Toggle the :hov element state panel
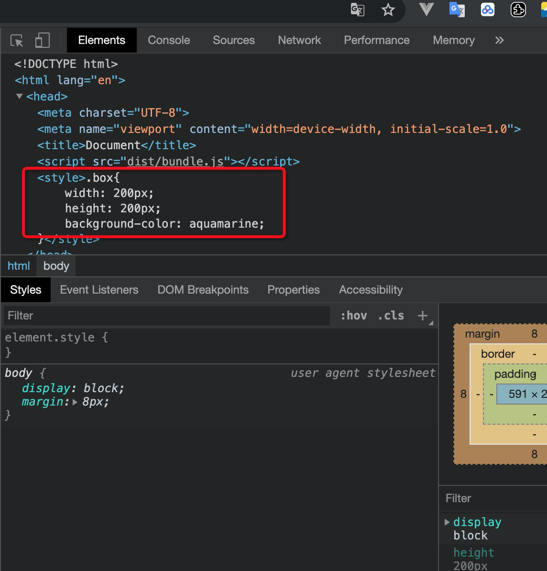The height and width of the screenshot is (571, 547). coord(354,316)
